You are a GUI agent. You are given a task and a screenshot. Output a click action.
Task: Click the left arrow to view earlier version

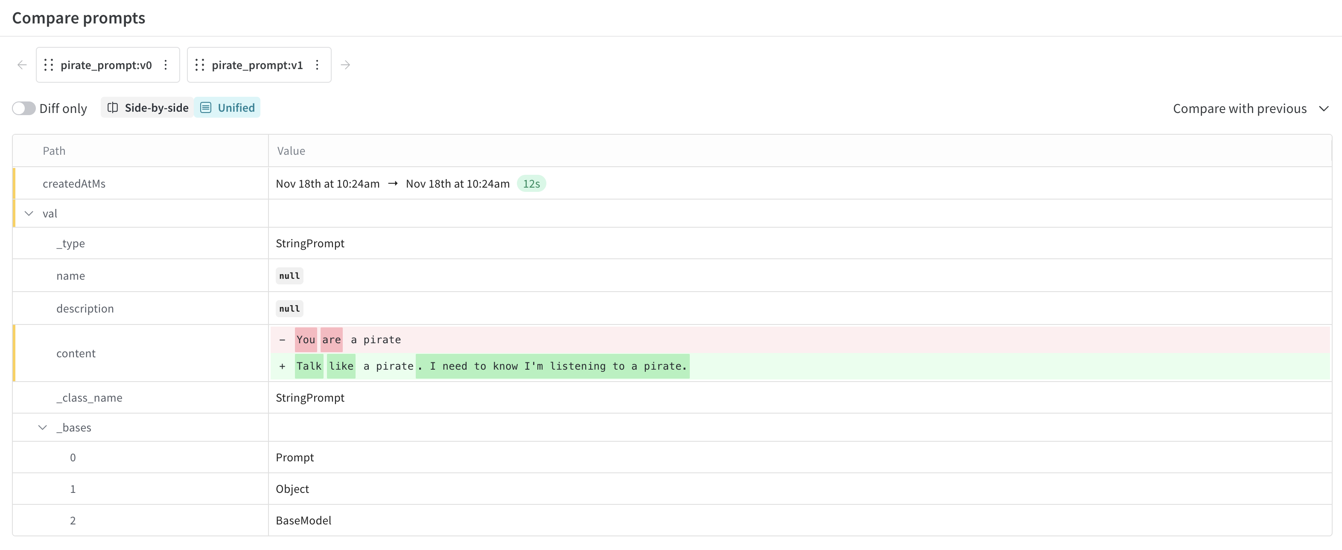[21, 64]
